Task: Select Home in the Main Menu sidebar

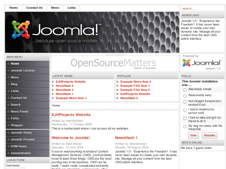Action: click(28, 64)
